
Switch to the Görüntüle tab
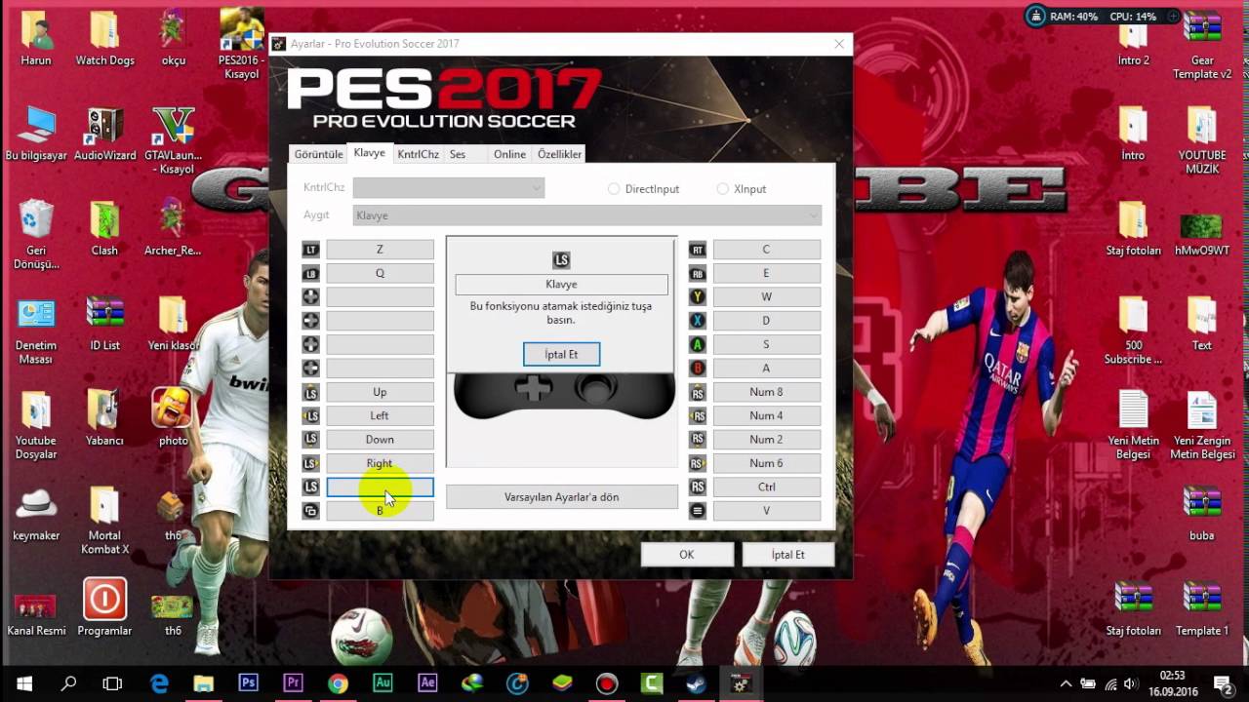[318, 154]
